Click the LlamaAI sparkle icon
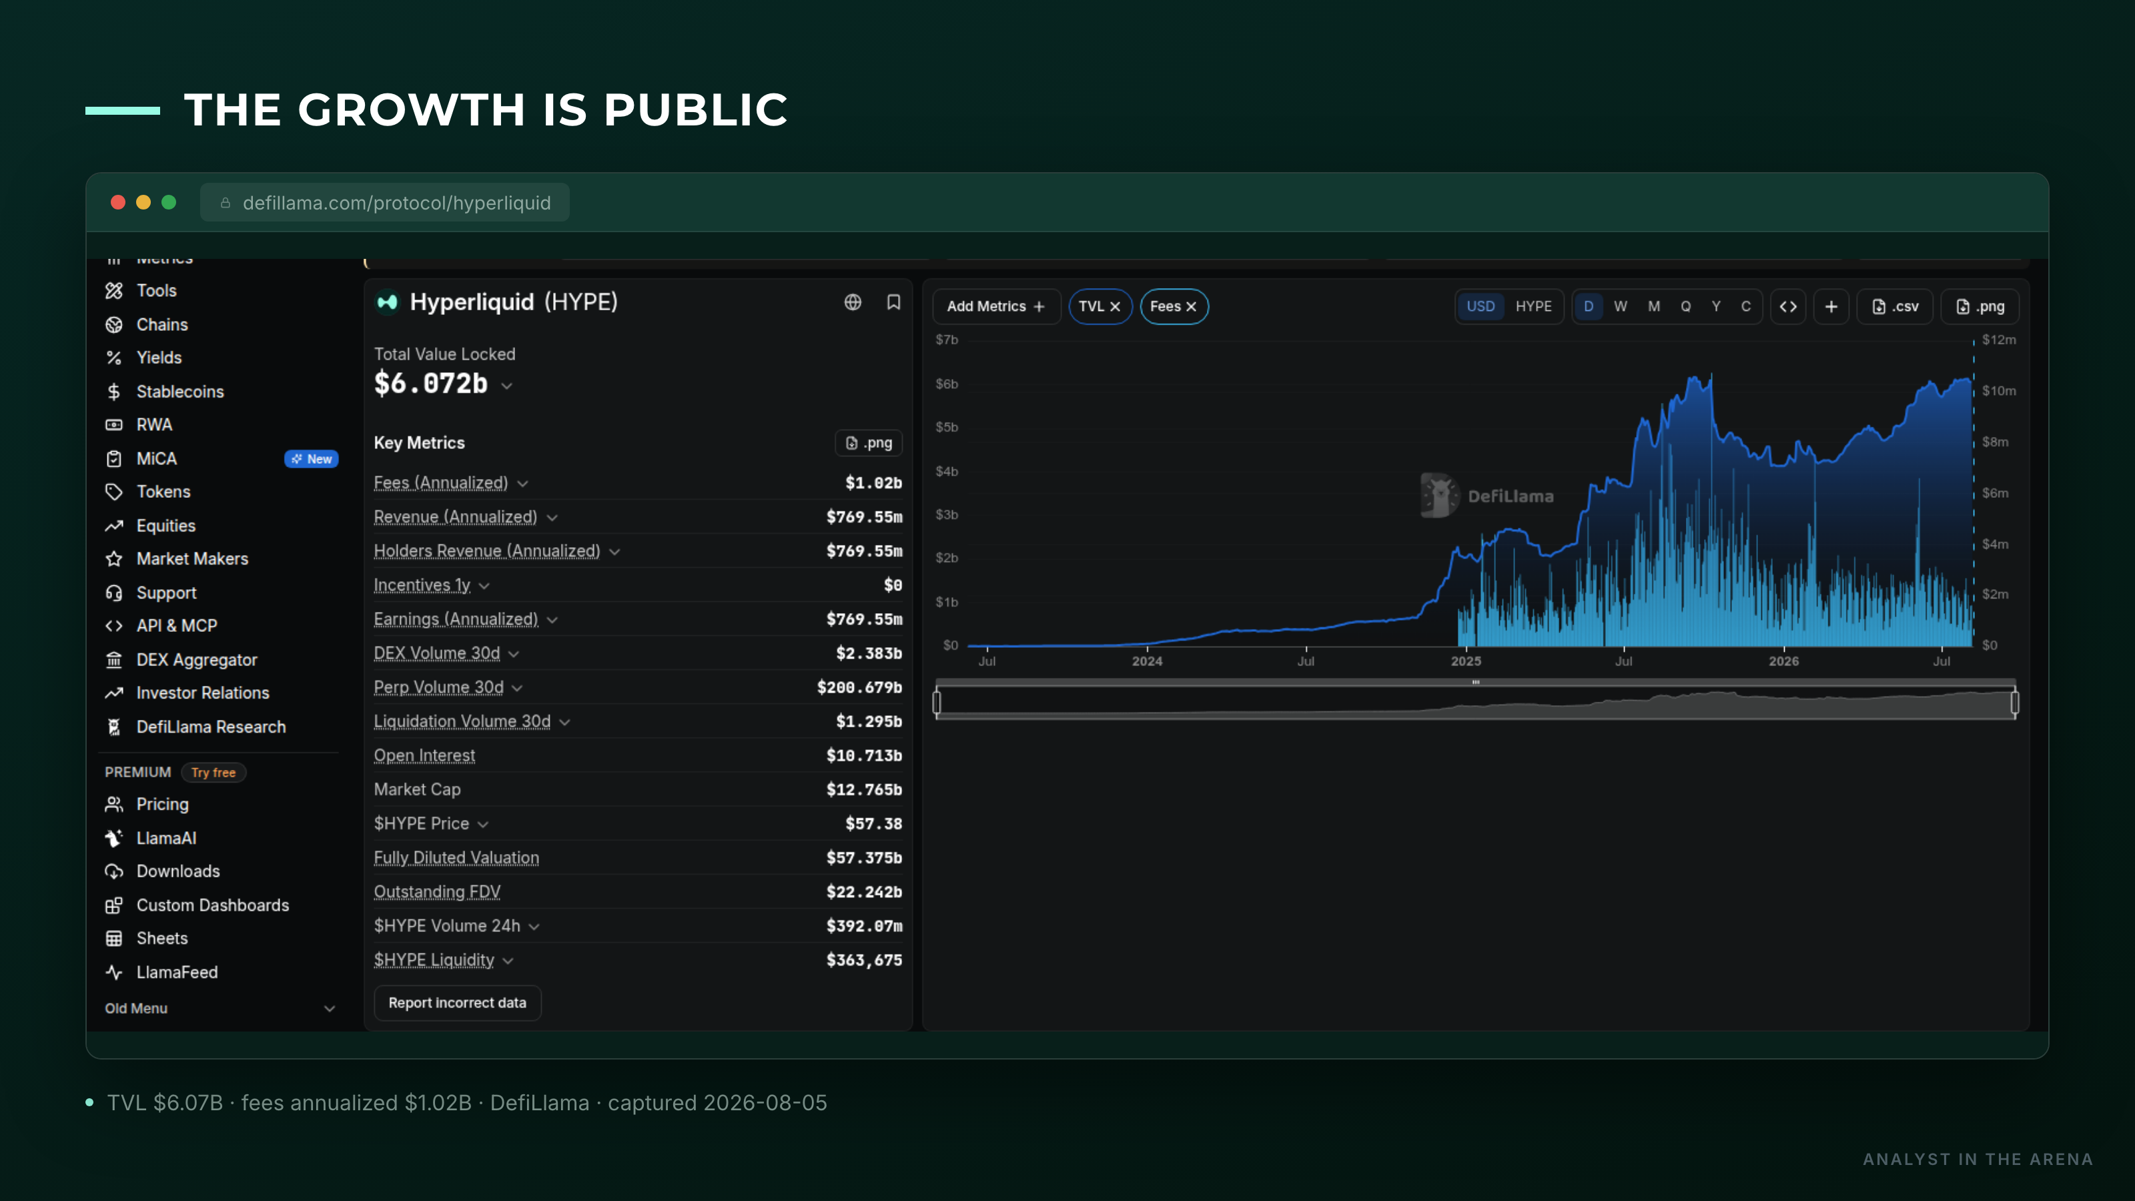This screenshot has height=1201, width=2135. pyautogui.click(x=114, y=838)
